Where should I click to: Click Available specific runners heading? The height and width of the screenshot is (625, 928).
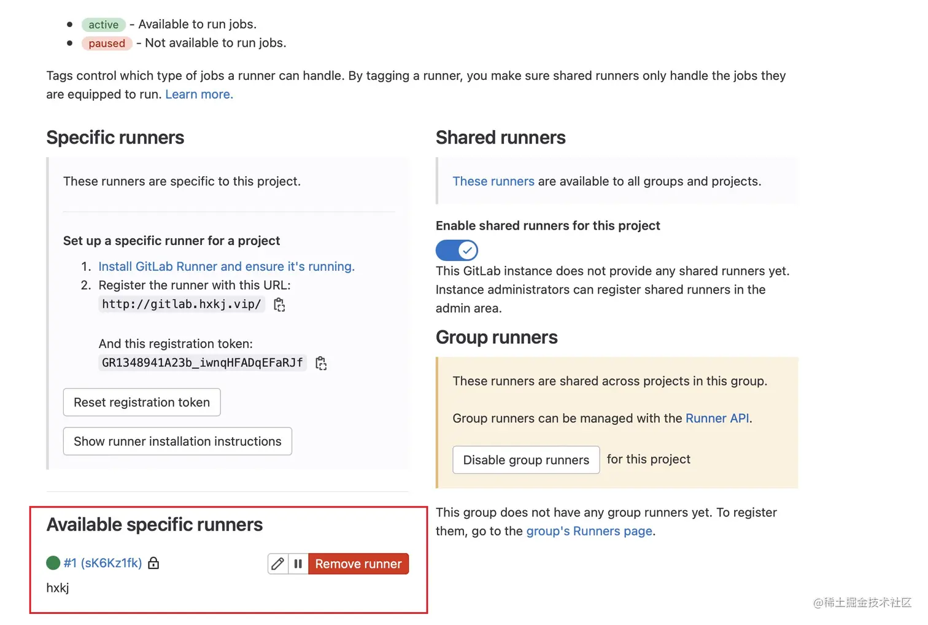(x=155, y=524)
